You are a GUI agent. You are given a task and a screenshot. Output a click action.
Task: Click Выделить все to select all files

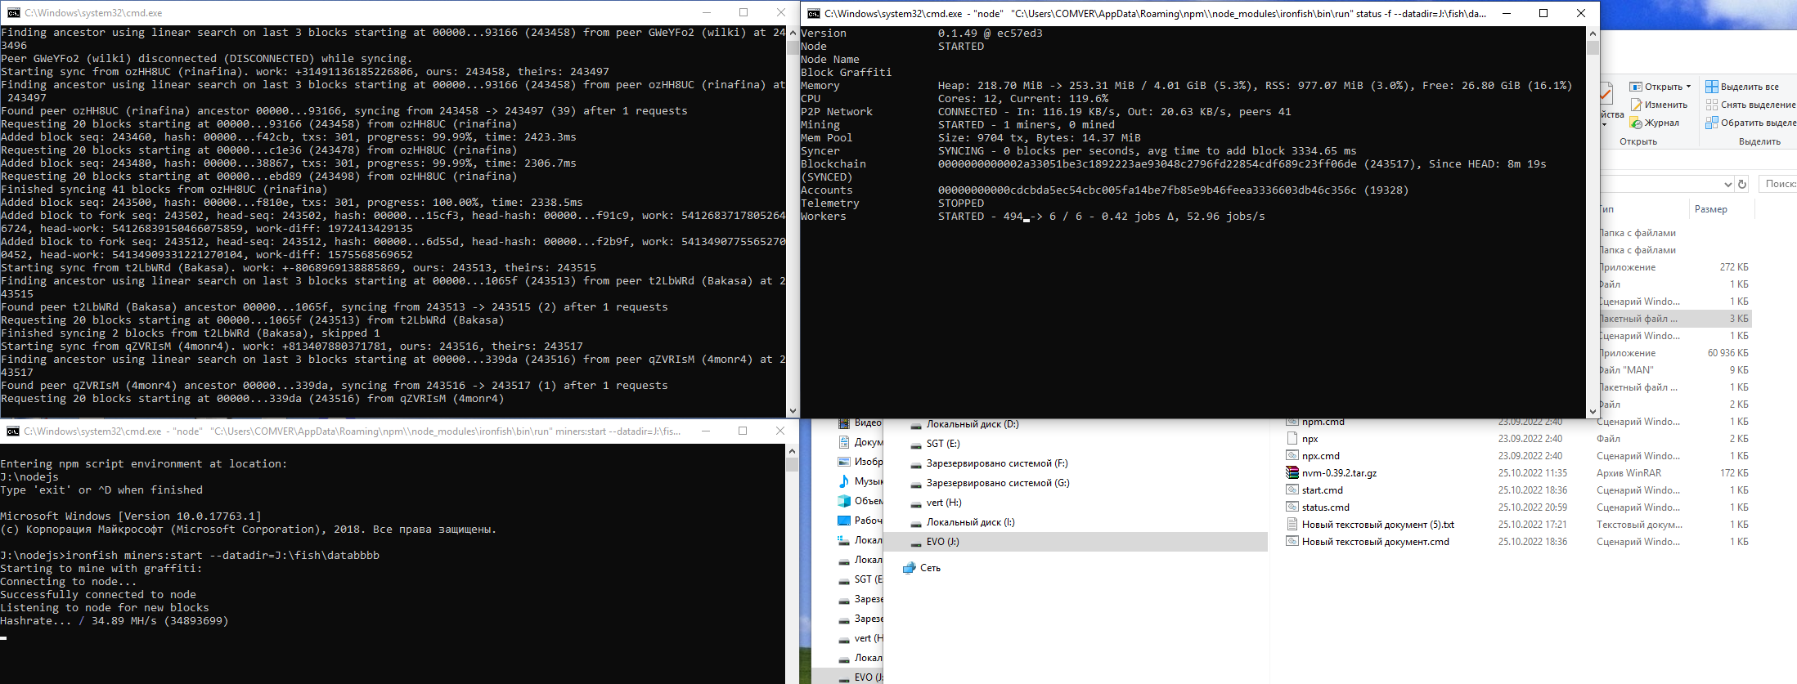(1750, 87)
